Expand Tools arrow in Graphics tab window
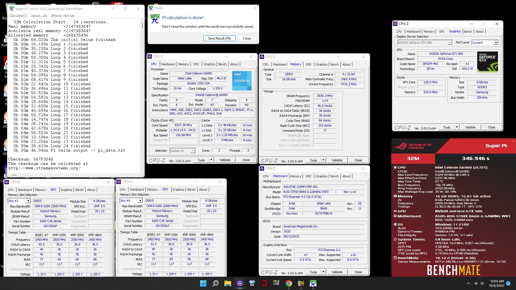Viewport: 516px width, 290px height. point(457,127)
